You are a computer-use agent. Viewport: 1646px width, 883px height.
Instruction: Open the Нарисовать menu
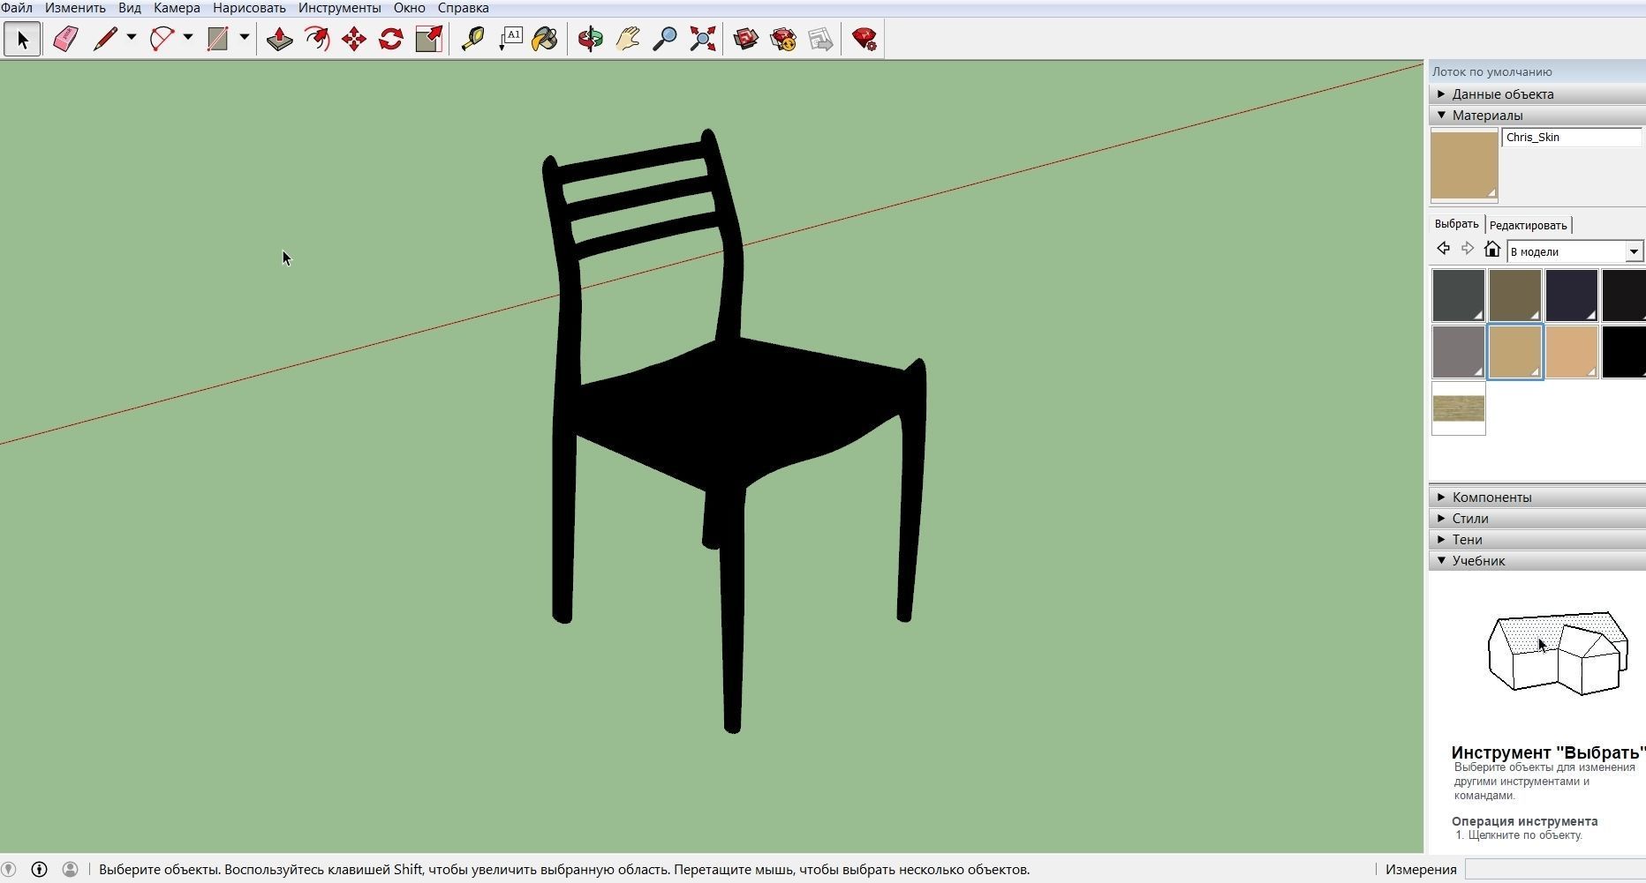tap(249, 8)
